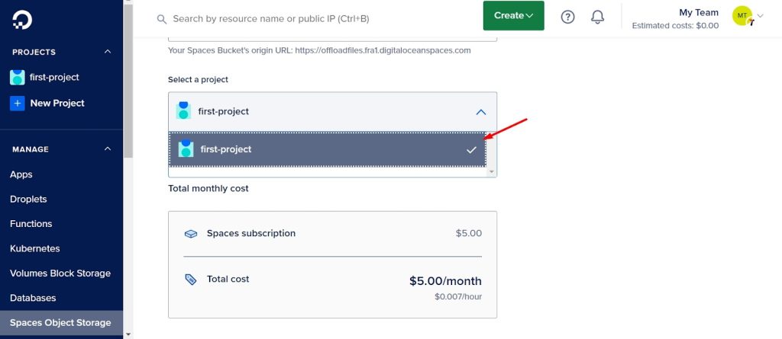Click the Total monthly cost heading

pyautogui.click(x=208, y=188)
